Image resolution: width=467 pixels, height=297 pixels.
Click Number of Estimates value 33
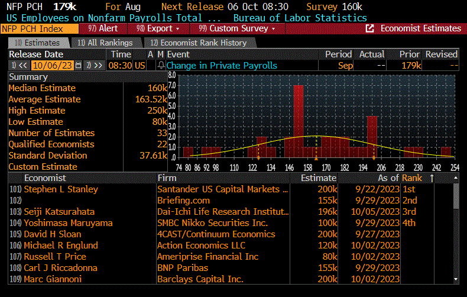tap(162, 133)
